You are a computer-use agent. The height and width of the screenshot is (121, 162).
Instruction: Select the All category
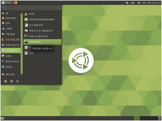point(11,13)
